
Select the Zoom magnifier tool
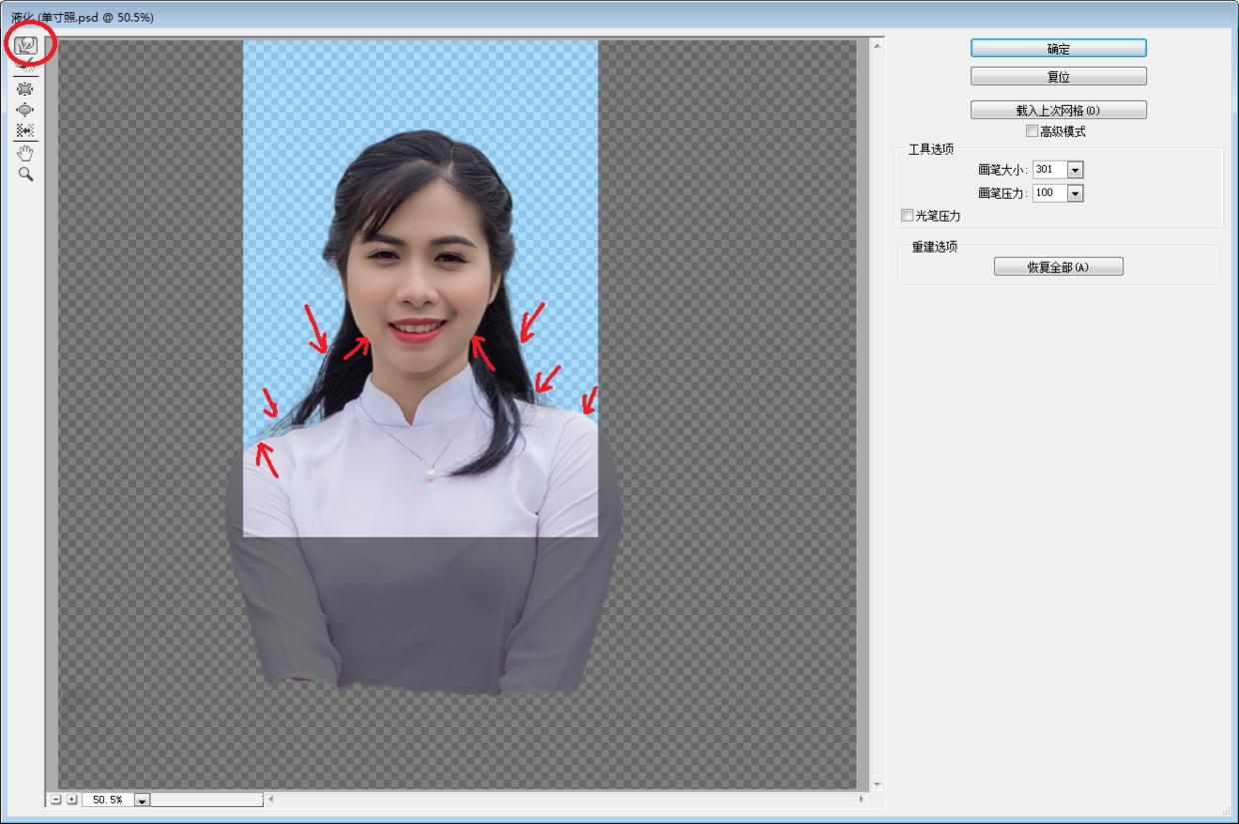point(26,174)
